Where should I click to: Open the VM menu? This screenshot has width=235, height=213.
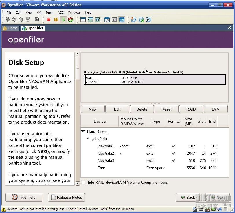click(39, 12)
